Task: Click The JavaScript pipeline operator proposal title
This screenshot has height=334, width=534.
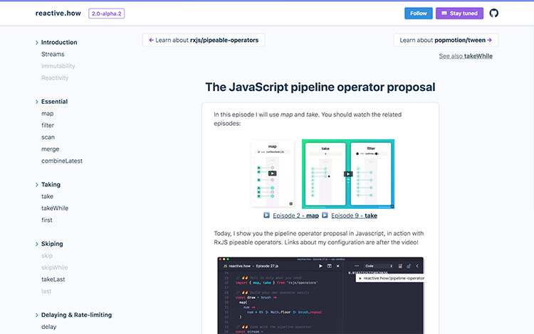Action: point(320,87)
